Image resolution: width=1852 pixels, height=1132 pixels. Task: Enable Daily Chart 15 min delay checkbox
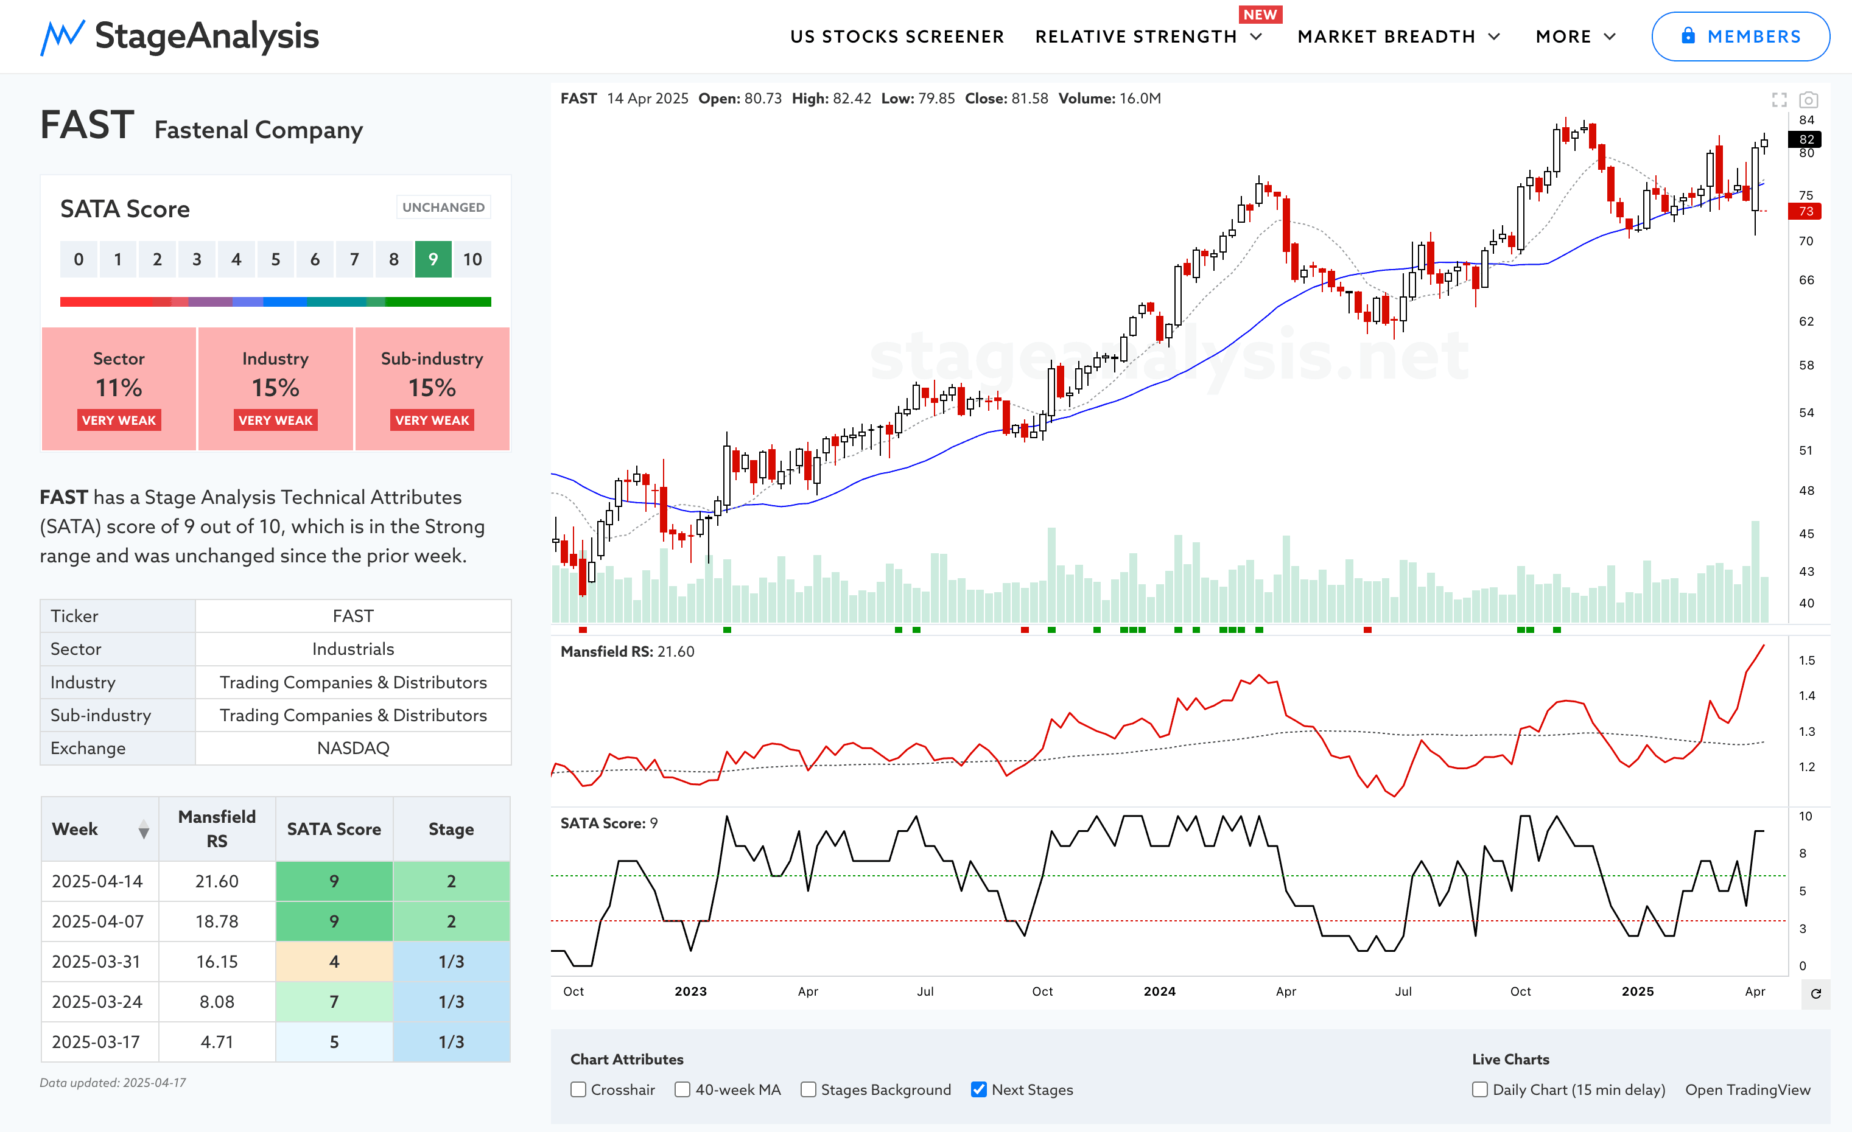(1480, 1089)
